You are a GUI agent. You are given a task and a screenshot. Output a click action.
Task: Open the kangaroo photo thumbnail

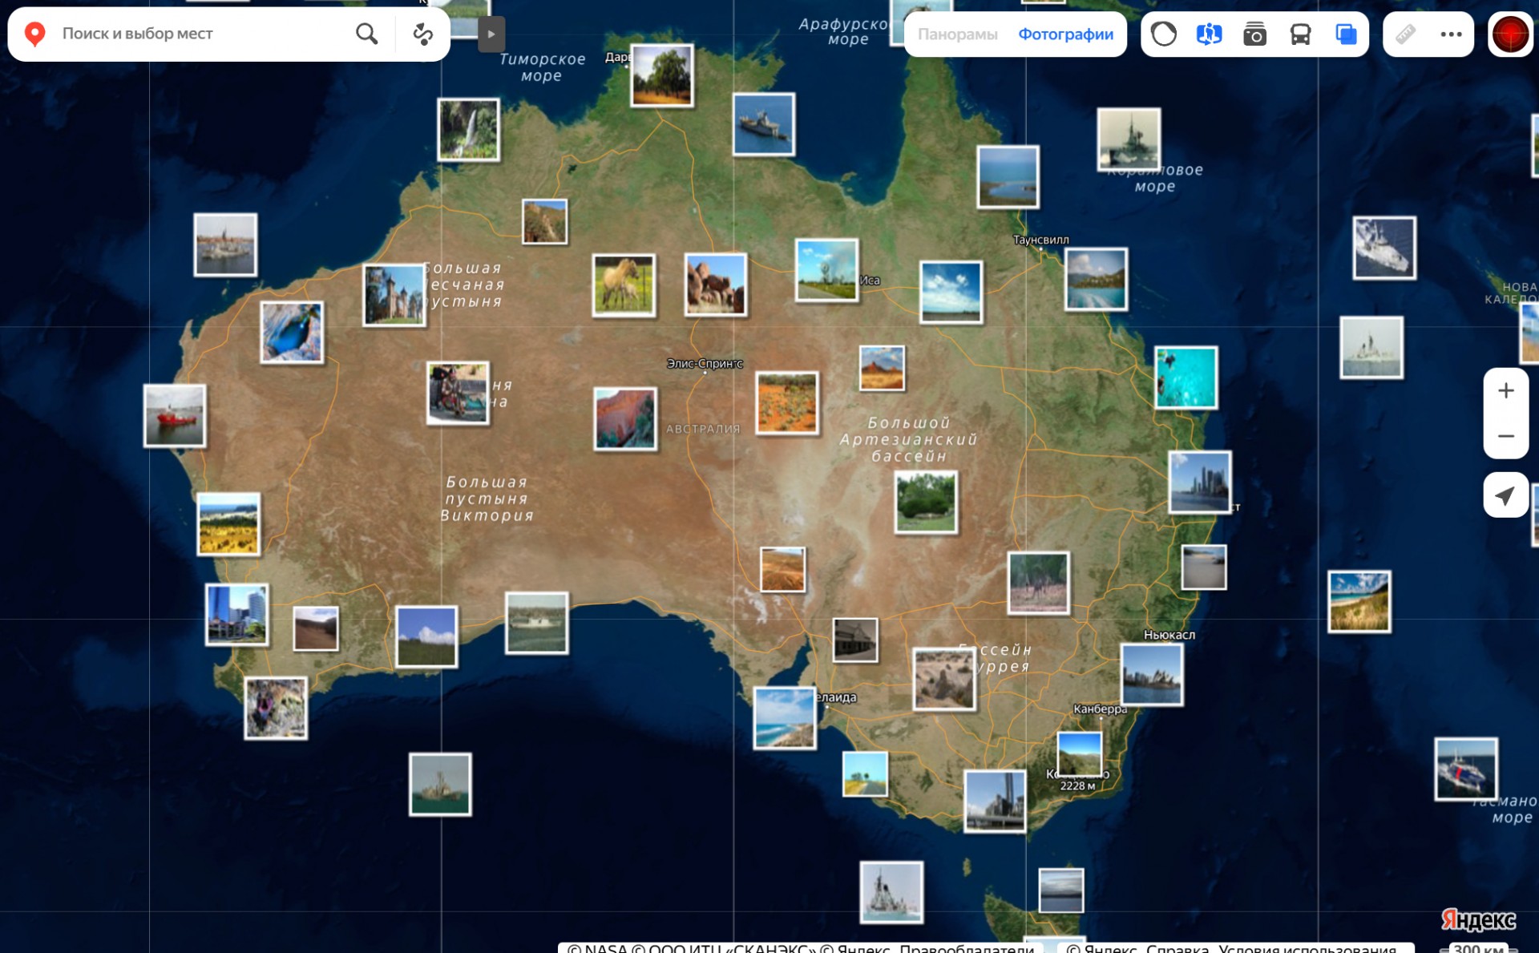[1038, 583]
